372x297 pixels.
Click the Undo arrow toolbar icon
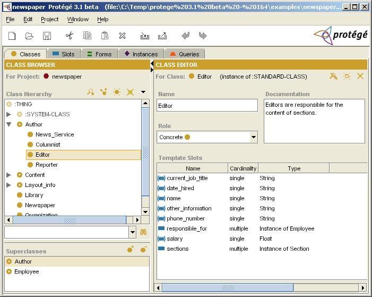[186, 36]
